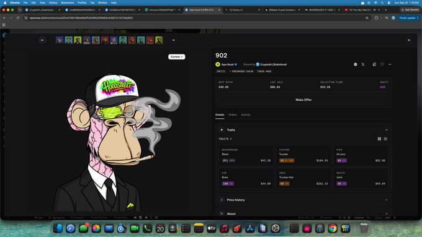Open Music from the Dock

point(224,228)
